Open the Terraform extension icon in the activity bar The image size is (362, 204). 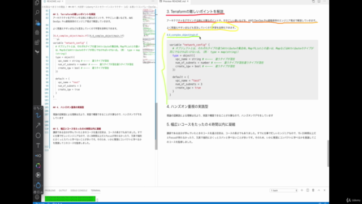[x=37, y=52]
